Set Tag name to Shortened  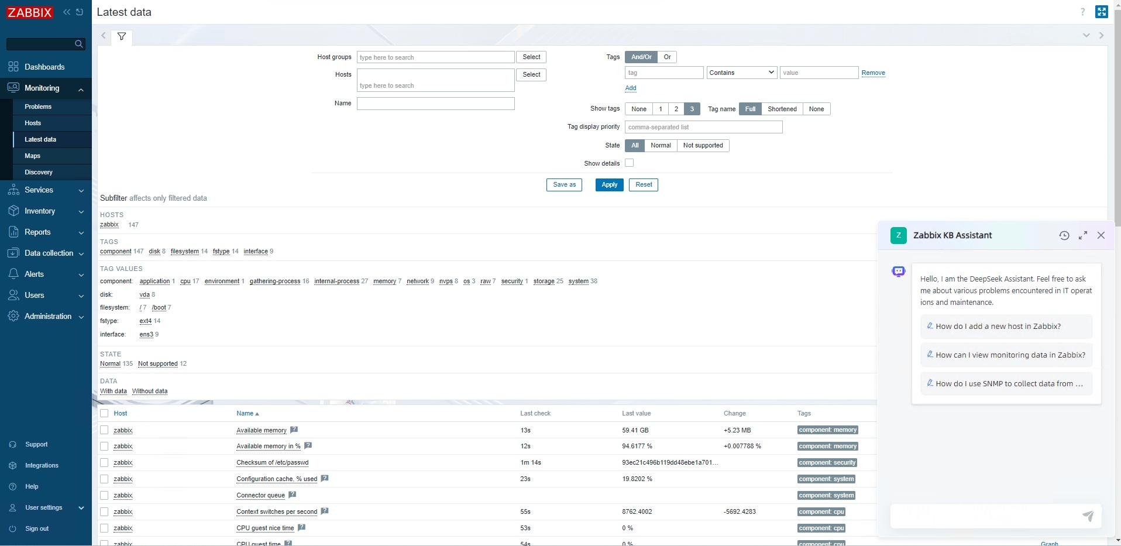pos(782,109)
